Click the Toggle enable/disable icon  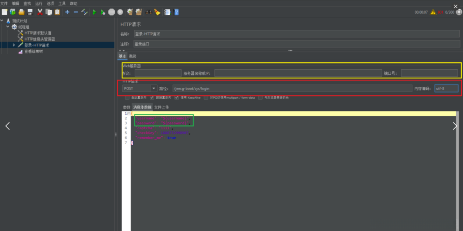tap(84, 12)
